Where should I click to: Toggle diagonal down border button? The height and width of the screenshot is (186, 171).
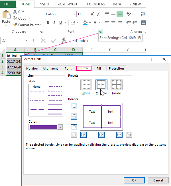(x=129, y=135)
